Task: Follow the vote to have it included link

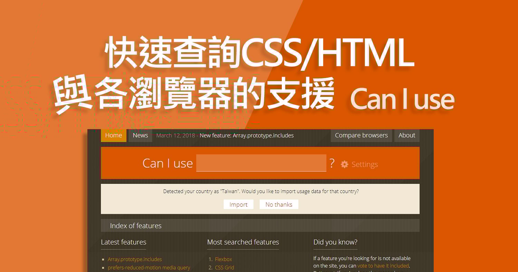Action: tap(383, 266)
